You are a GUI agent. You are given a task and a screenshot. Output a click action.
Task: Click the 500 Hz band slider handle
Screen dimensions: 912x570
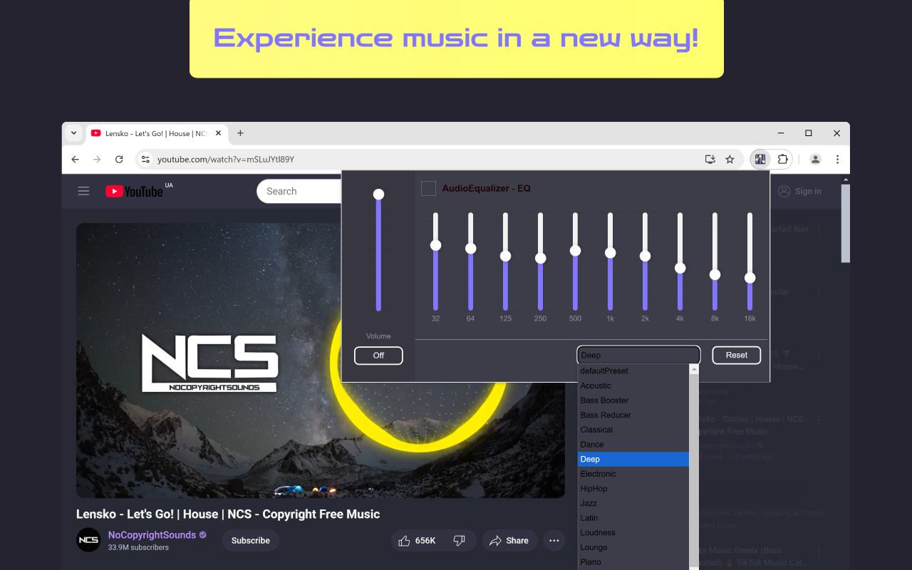pyautogui.click(x=575, y=251)
